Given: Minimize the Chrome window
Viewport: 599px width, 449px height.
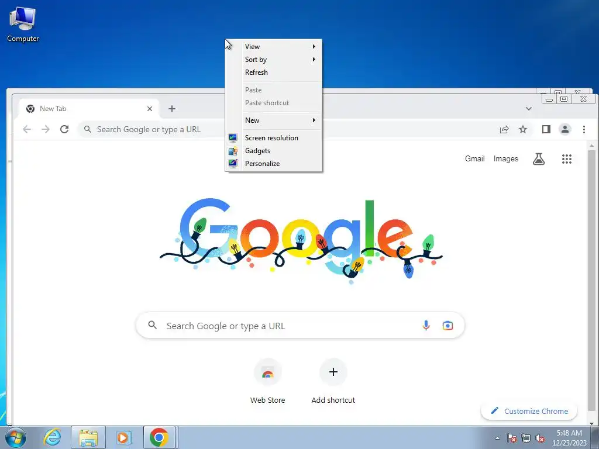Looking at the screenshot, I should pyautogui.click(x=549, y=99).
